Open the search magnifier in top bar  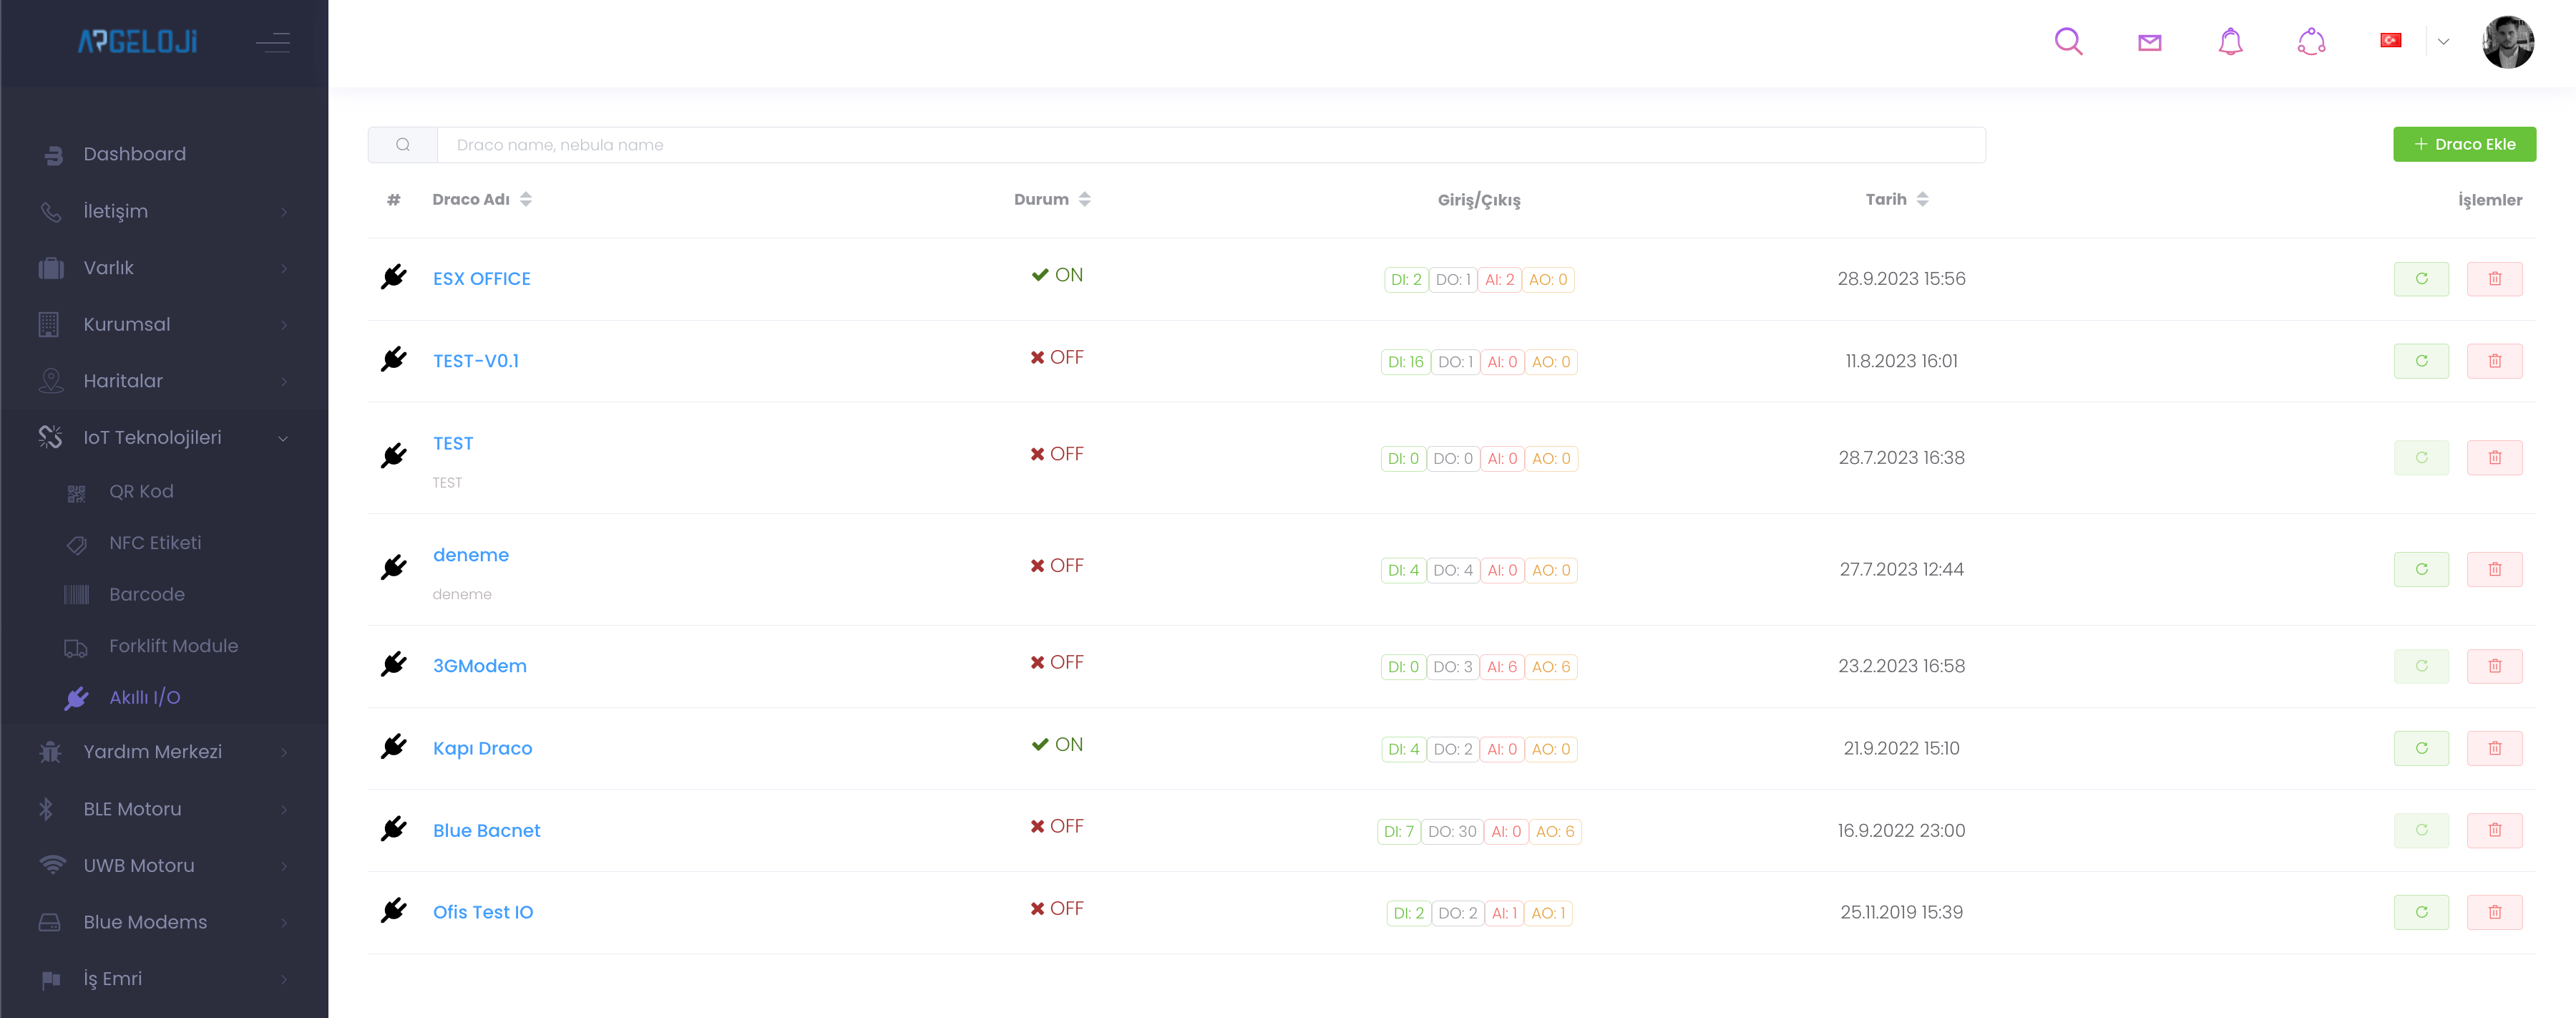tap(2068, 42)
